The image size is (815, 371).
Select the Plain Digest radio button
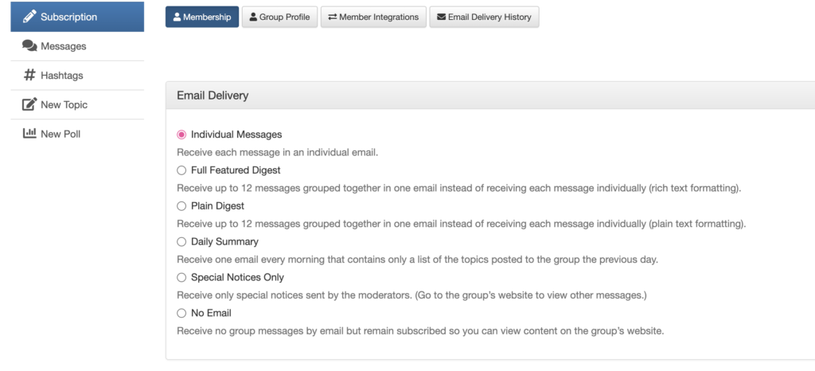[181, 206]
